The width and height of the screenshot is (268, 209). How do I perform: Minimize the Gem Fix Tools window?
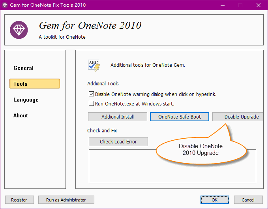(x=223, y=5)
